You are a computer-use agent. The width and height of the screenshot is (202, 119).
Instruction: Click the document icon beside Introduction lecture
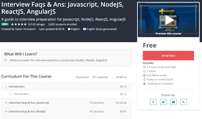pos(10,94)
